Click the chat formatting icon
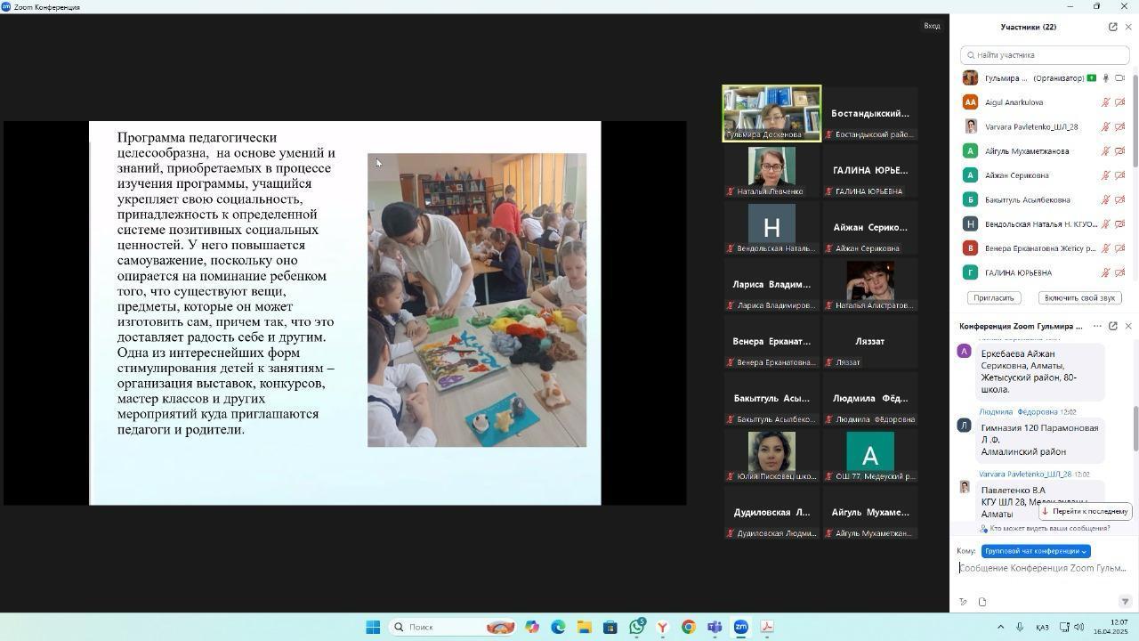1139x641 pixels. (963, 602)
